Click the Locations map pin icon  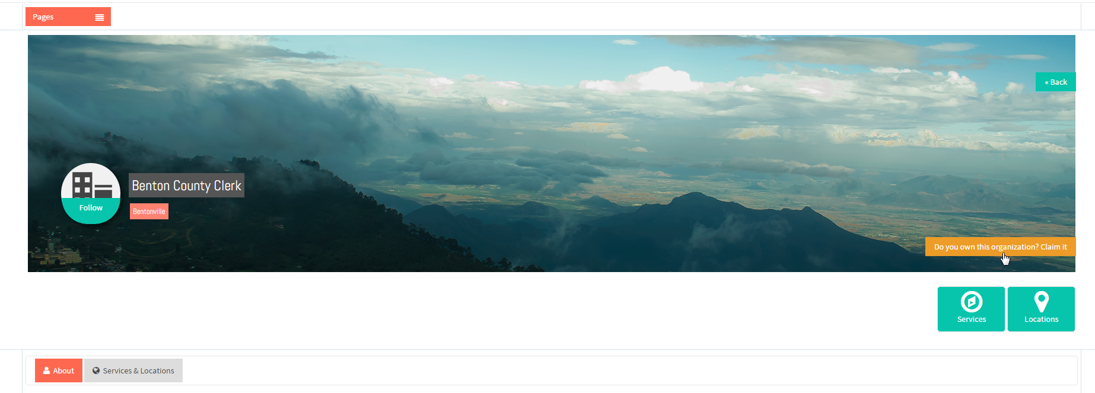pos(1042,302)
